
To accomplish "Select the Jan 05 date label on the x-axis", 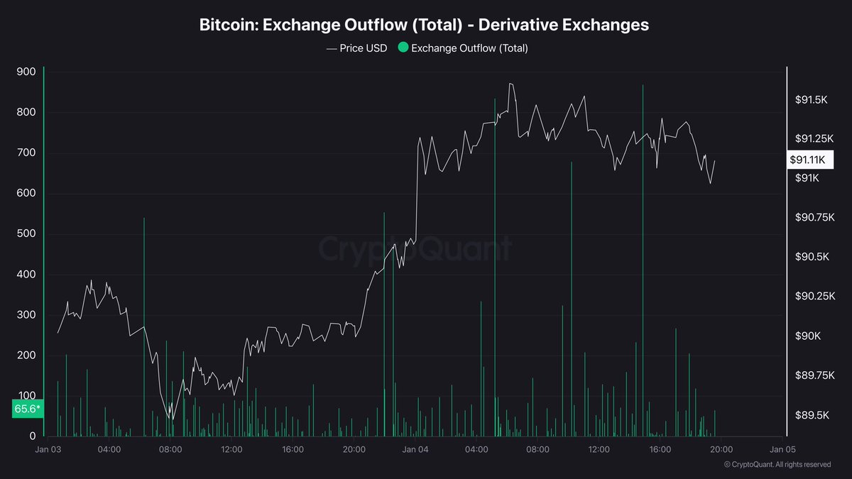I will click(782, 449).
